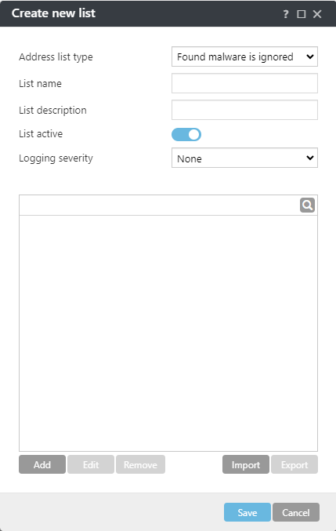Click the Add button
Screen dimensions: 336x531
tap(42, 464)
